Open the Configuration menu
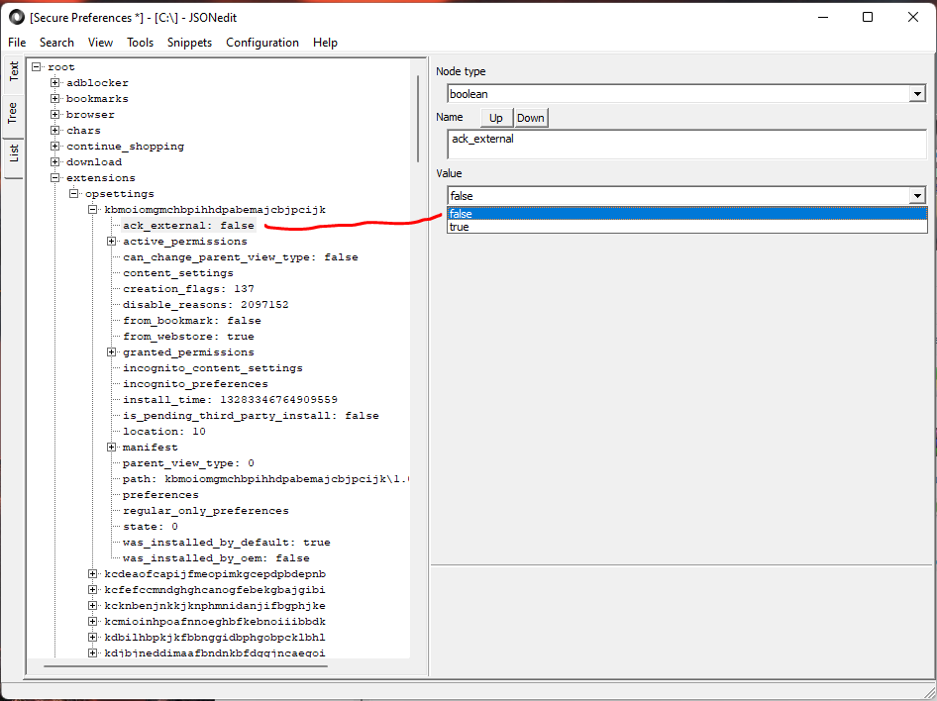937x701 pixels. coord(262,43)
